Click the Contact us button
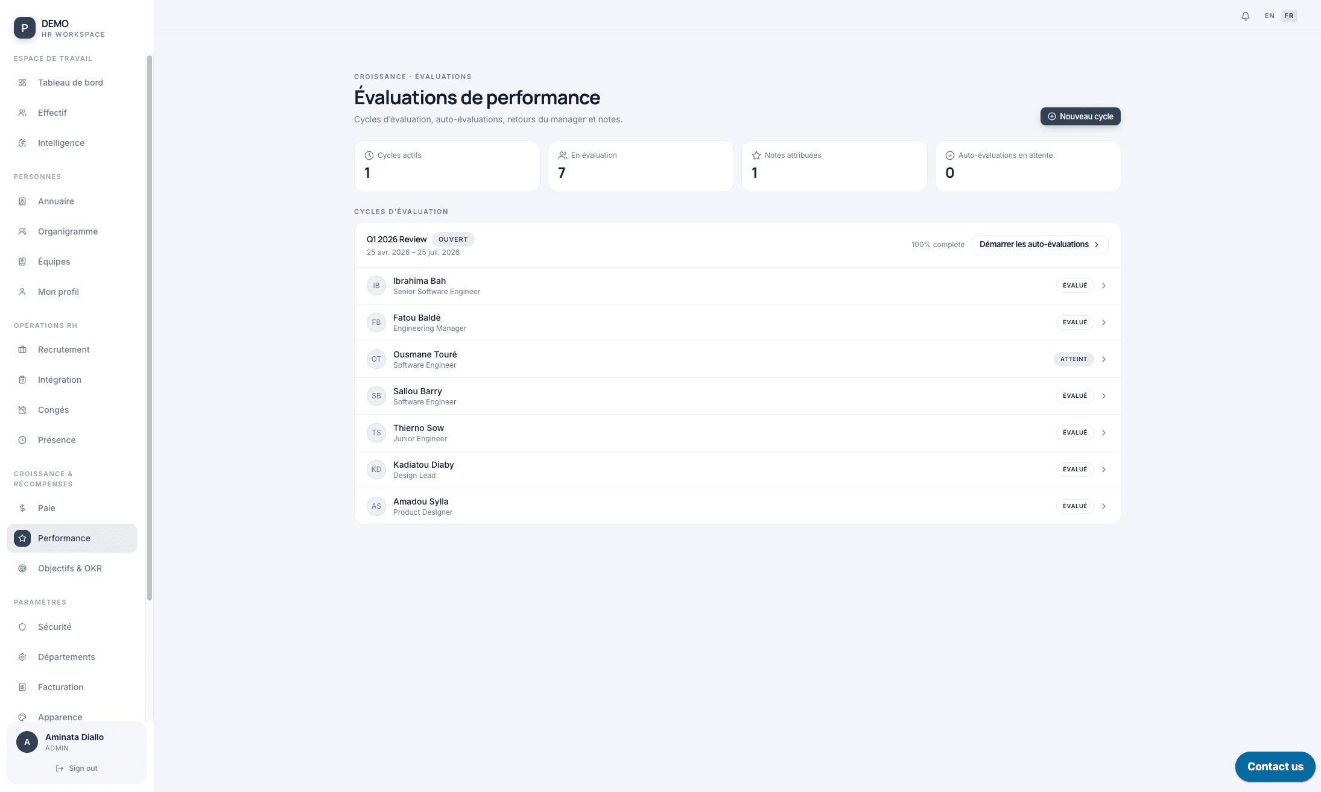1321x792 pixels. (1275, 767)
